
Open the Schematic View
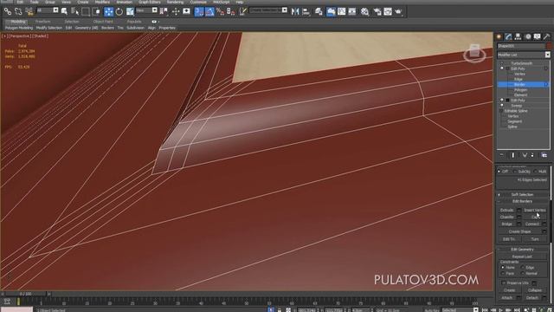click(352, 11)
